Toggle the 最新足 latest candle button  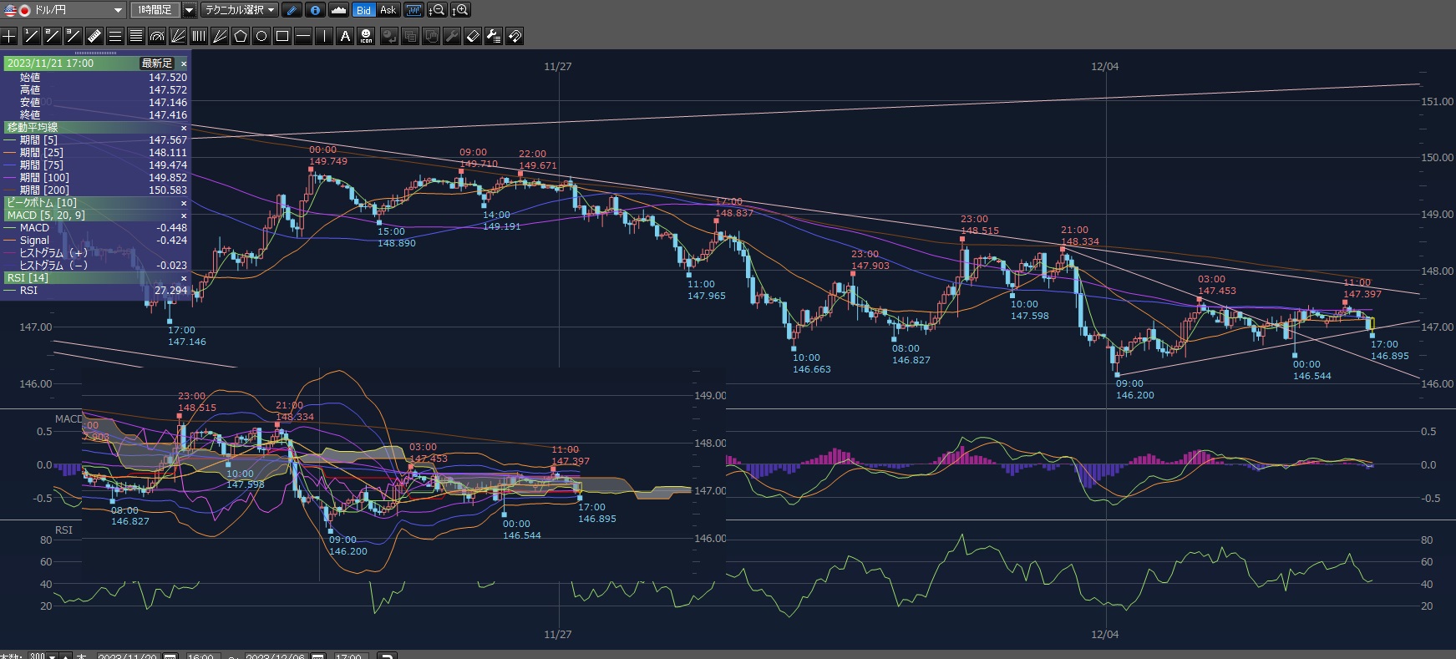pyautogui.click(x=156, y=63)
